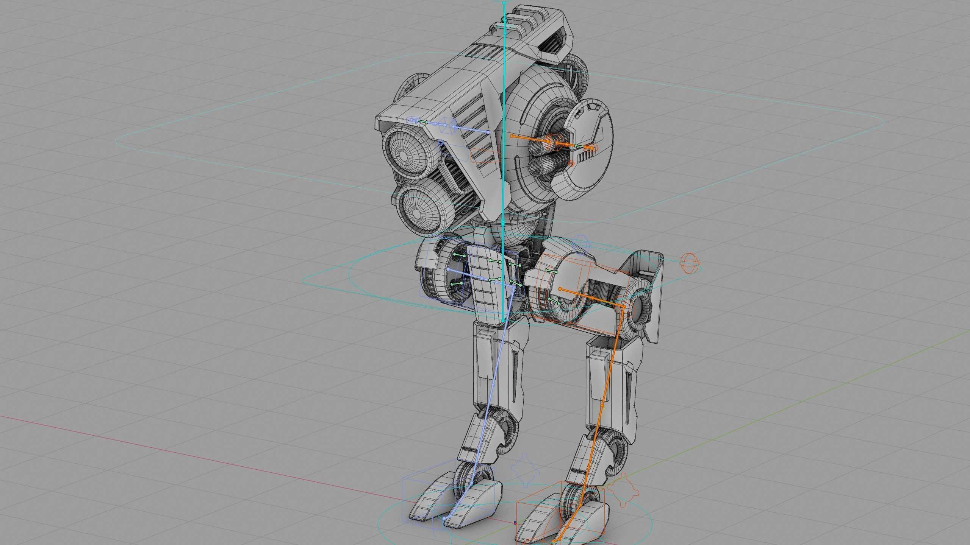Click the orange toe joint at the foot tip
Screen dimensions: 970x545
coord(554,542)
